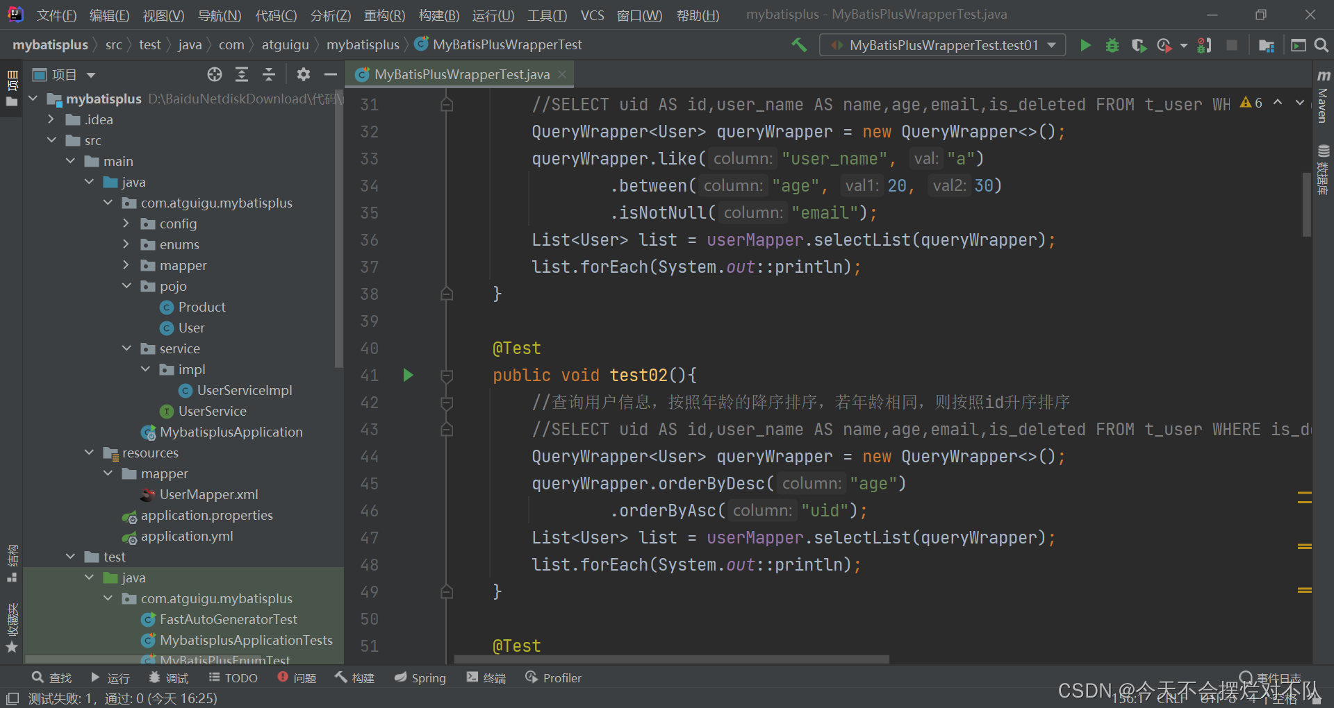This screenshot has width=1334, height=708.
Task: Open the 问题 problems tool window
Action: coord(297,678)
